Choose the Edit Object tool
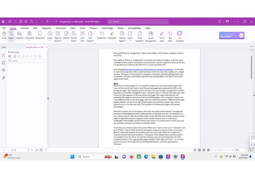This screenshot has width=255, height=178. (x=90, y=37)
